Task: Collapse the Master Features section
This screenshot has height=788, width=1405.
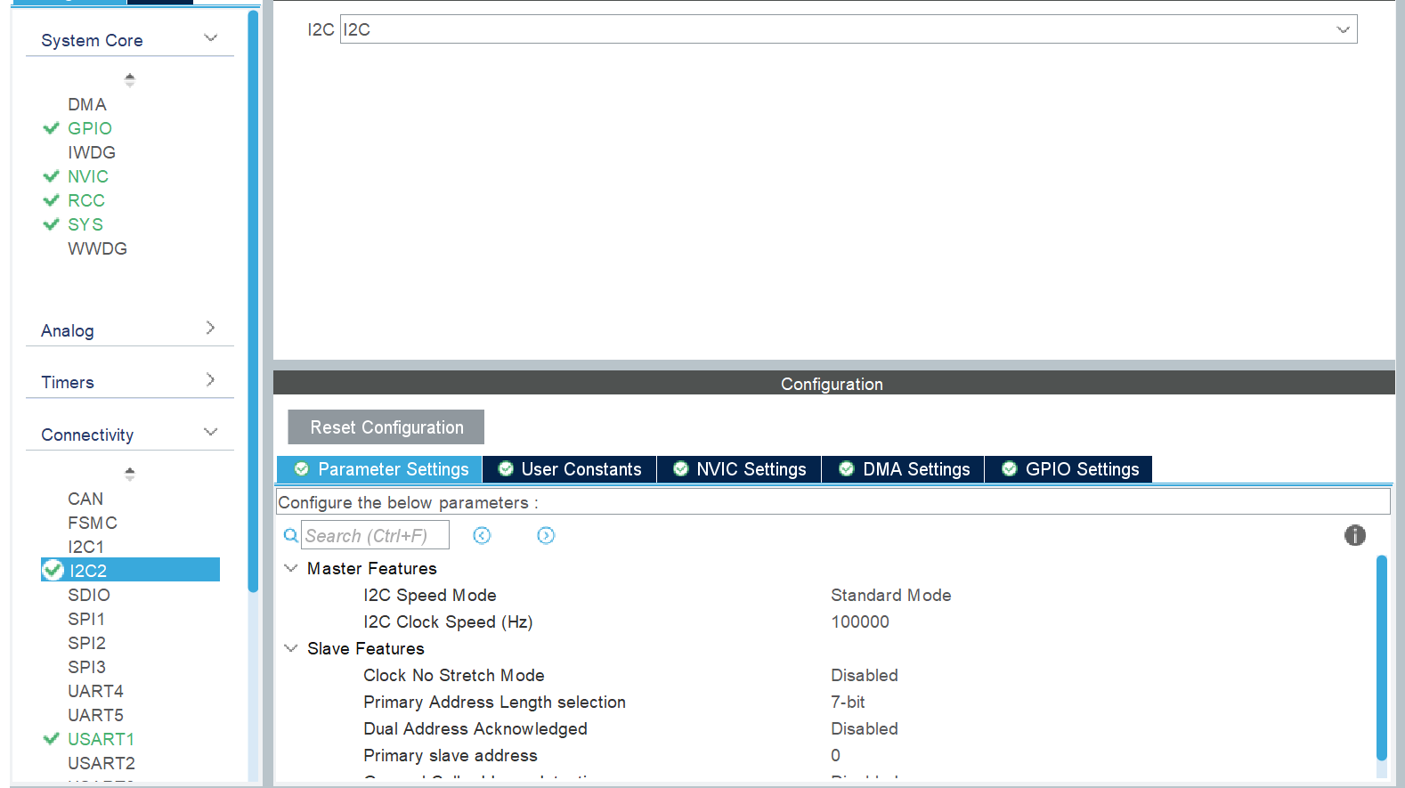Action: click(x=290, y=568)
